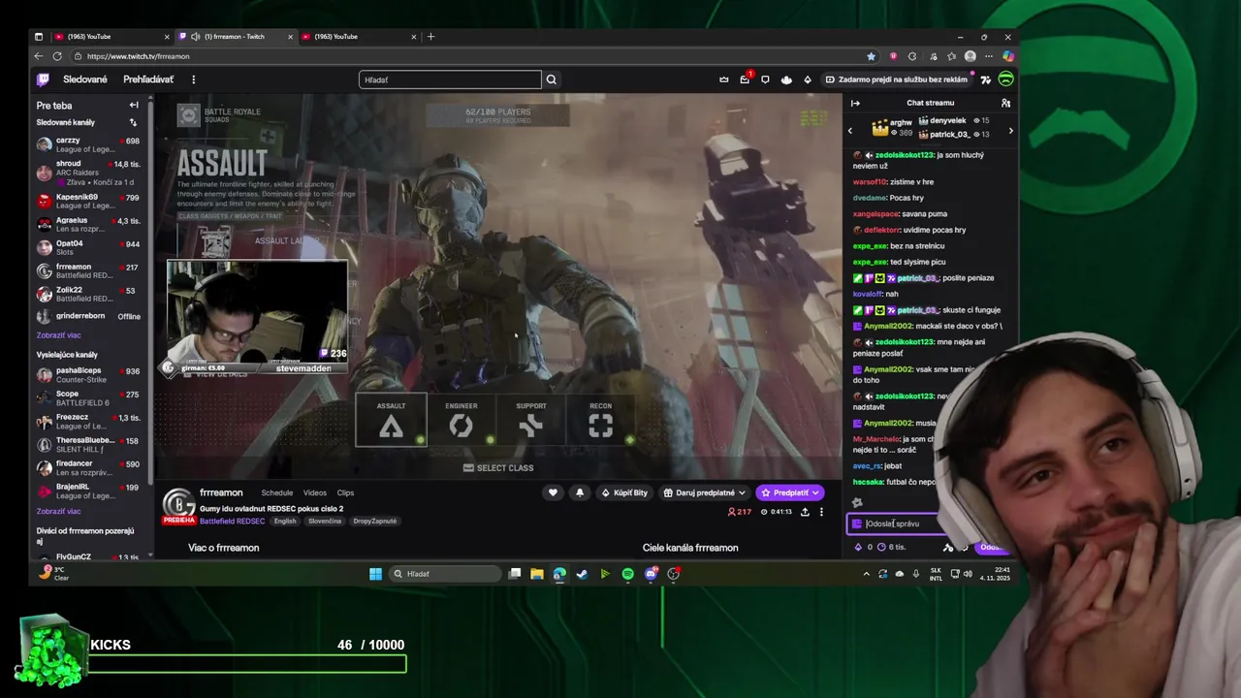Click the Twitch logo home icon
1241x698 pixels.
43,79
